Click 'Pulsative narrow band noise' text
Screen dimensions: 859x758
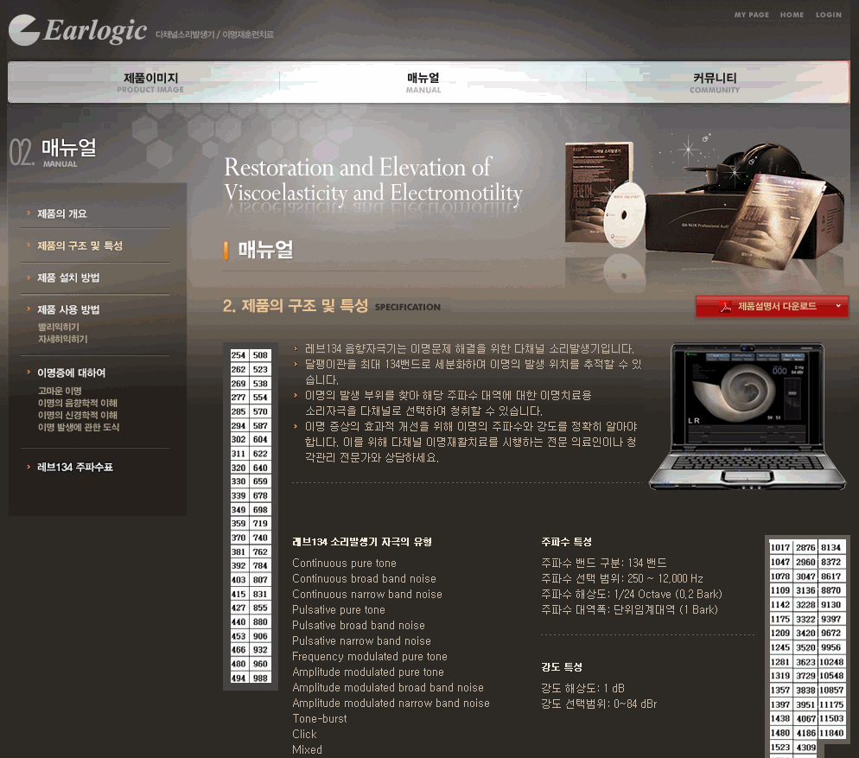tap(361, 640)
